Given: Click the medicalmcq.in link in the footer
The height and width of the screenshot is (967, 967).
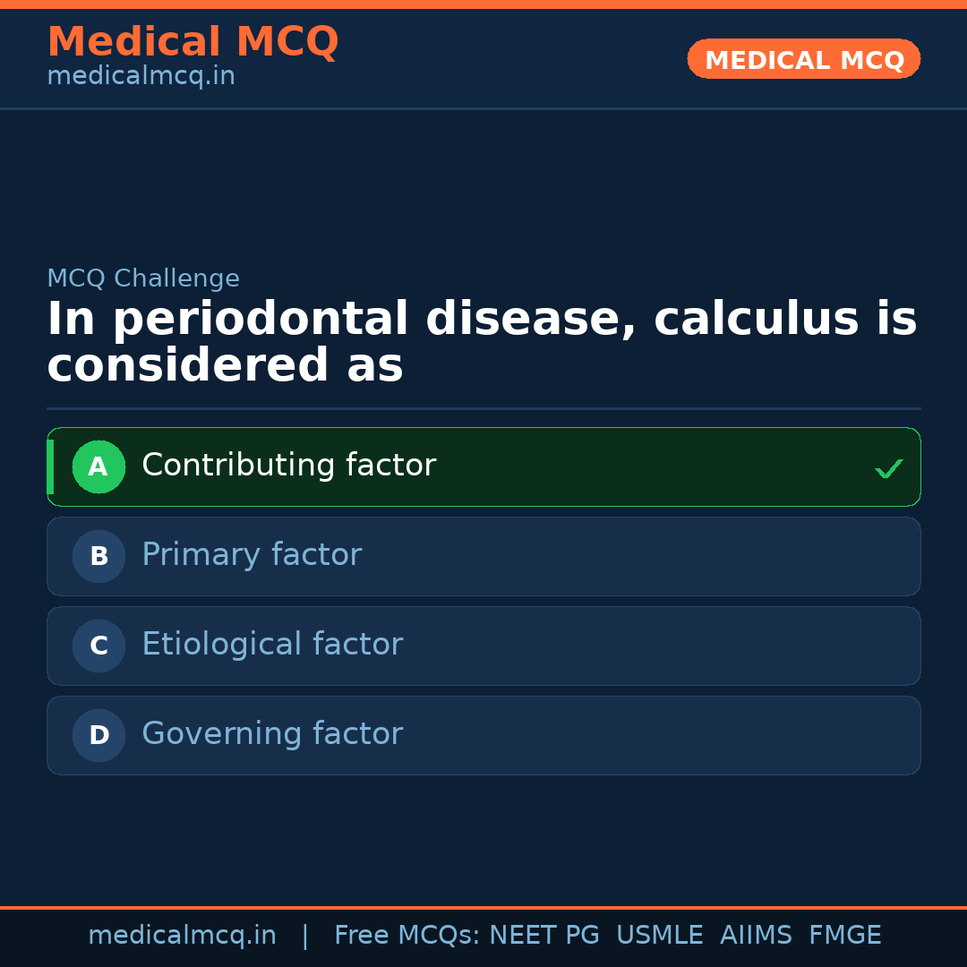Looking at the screenshot, I should pyautogui.click(x=183, y=934).
